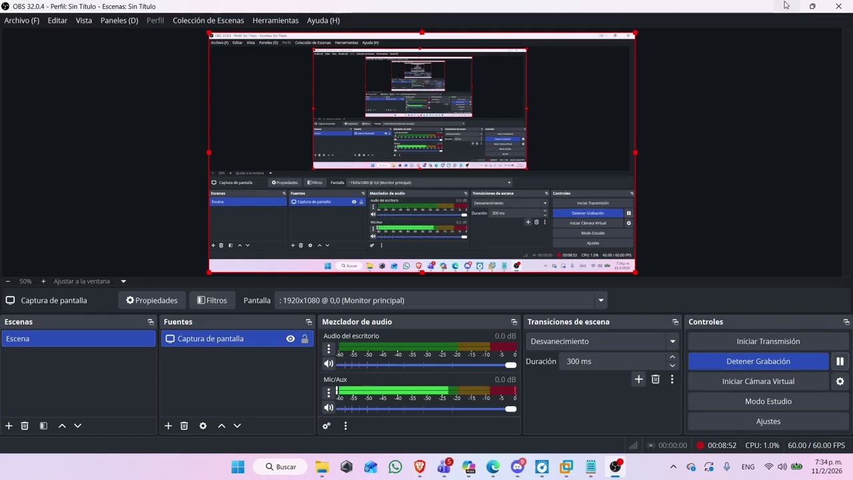Zoom out preview with minus icon
Viewport: 853px width, 480px height.
point(8,281)
